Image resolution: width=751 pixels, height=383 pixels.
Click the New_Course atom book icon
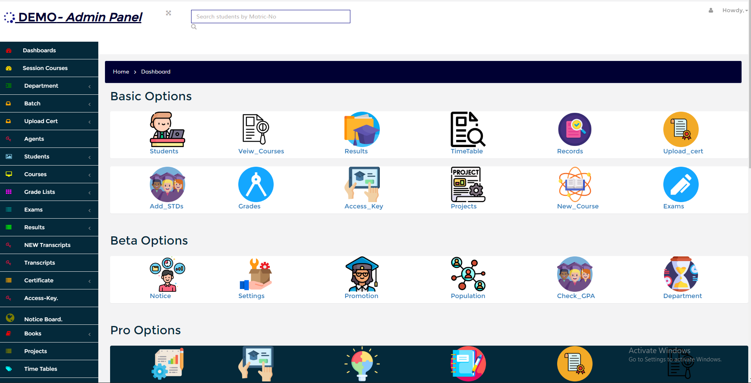pos(574,184)
